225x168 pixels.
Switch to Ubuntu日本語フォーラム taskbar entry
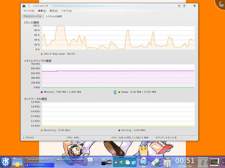point(39,159)
